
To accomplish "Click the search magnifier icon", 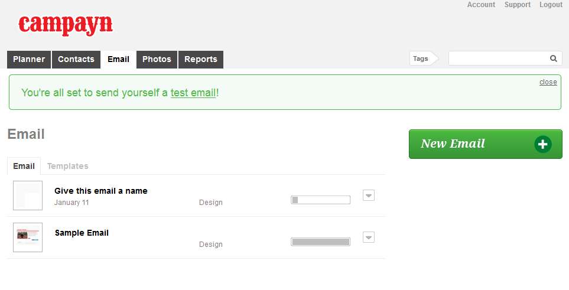I will 554,58.
